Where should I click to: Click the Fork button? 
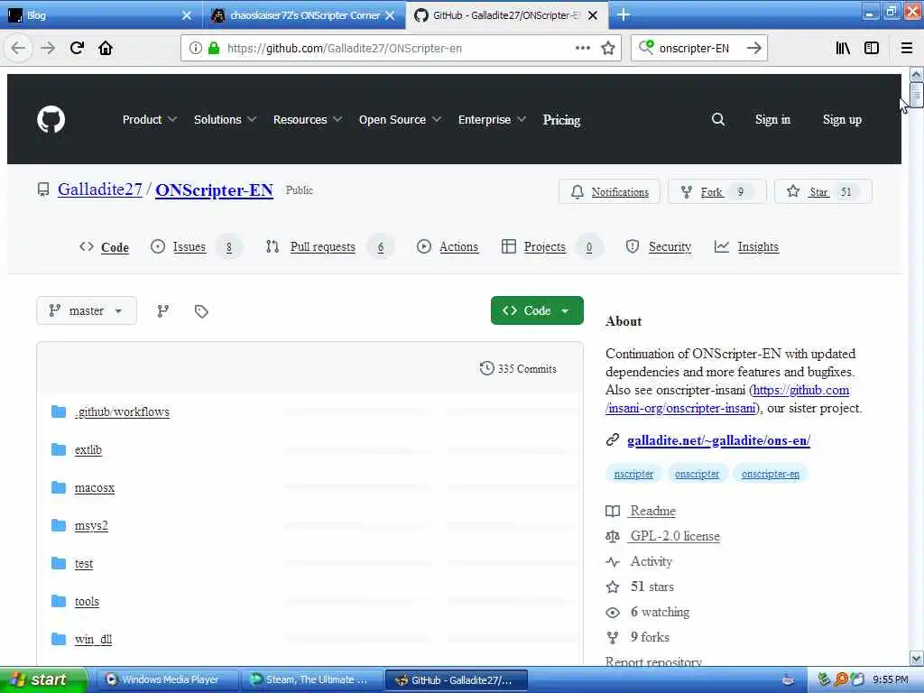click(x=717, y=192)
